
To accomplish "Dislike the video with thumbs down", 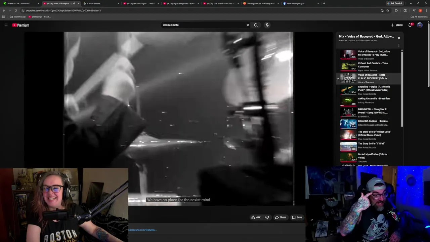I will click(x=267, y=217).
